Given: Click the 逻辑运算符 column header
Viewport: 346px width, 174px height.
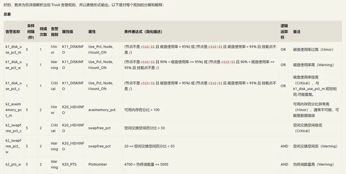Looking at the screenshot, I should coord(284,32).
